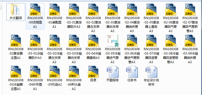202x95 pixels.
Task: Click the file name RN100308-03-05冷凝器进气管A3
Action: click(x=113, y=56)
